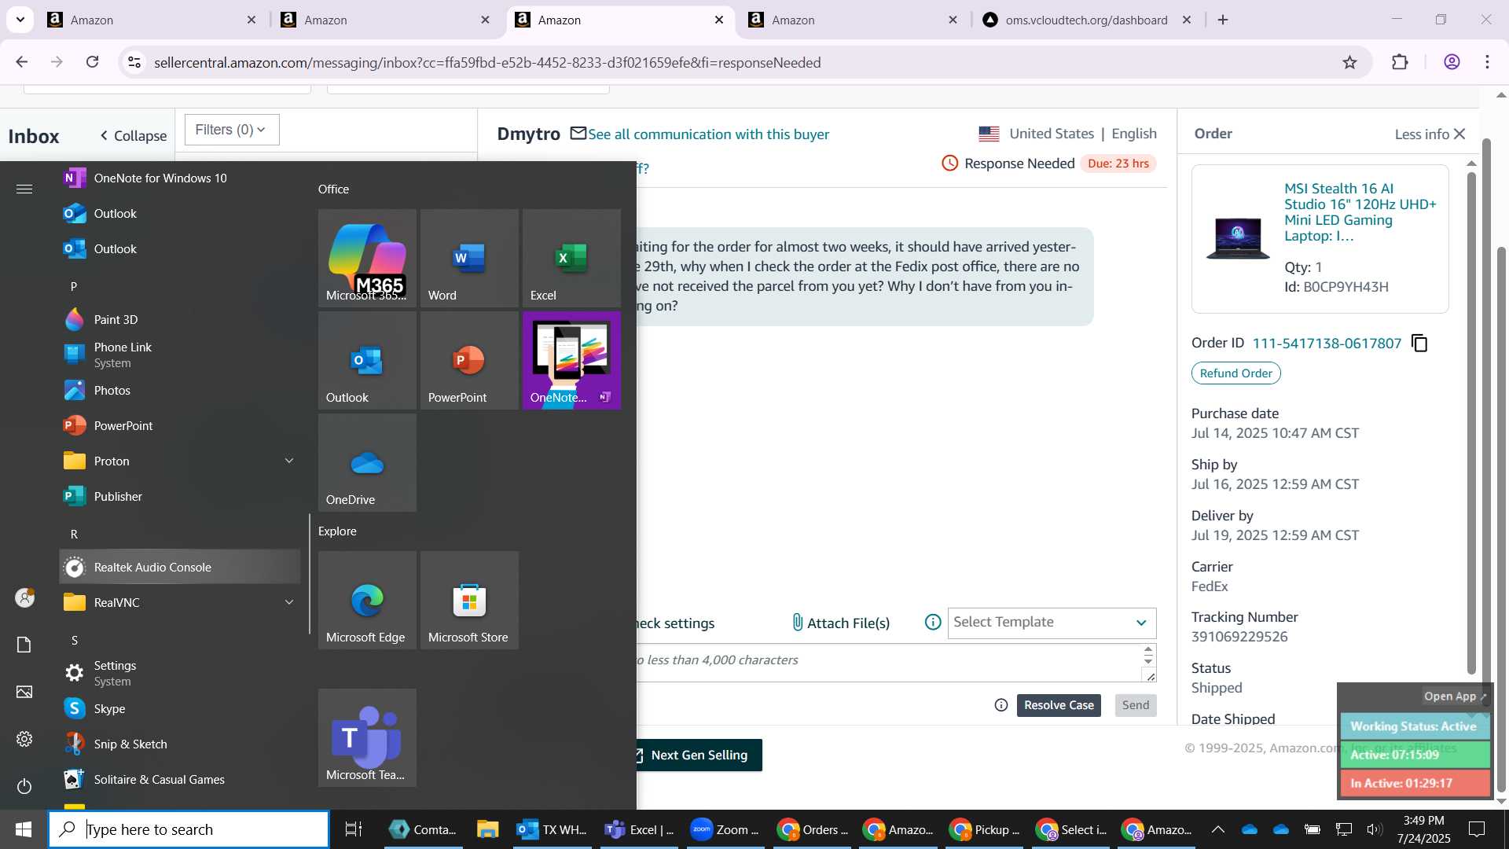The width and height of the screenshot is (1509, 849).
Task: Open Realtek Audio Console
Action: (x=179, y=567)
